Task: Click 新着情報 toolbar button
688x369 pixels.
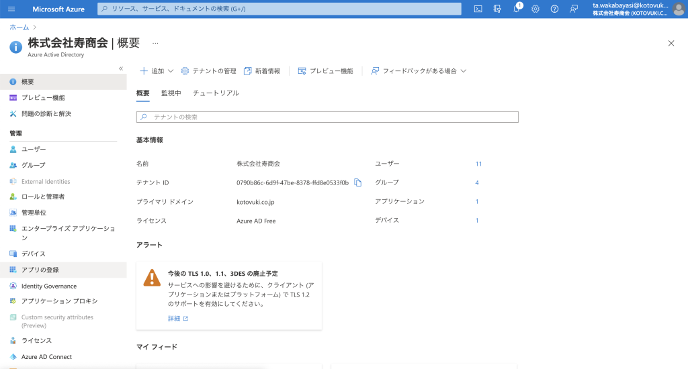Action: [262, 71]
